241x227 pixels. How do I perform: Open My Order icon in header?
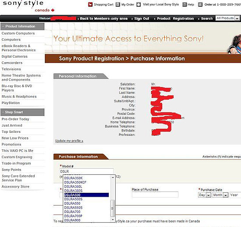pos(118,4)
